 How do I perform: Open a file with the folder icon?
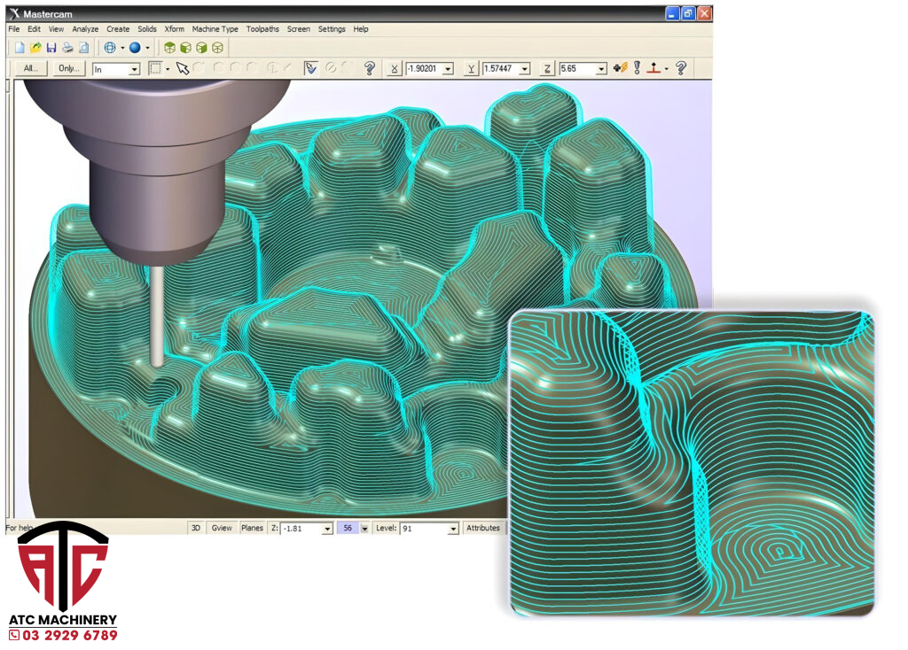pos(35,48)
